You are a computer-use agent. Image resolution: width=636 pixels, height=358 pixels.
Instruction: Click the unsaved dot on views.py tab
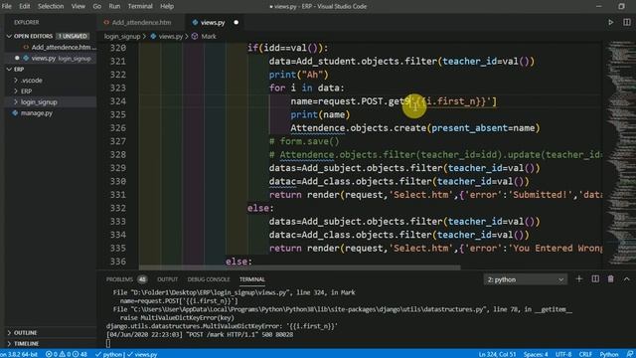tap(237, 22)
